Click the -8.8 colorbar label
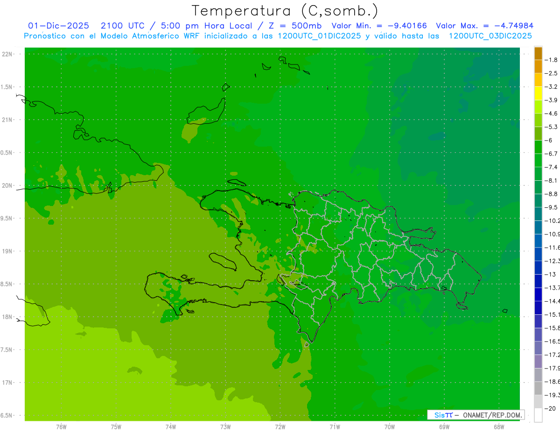The height and width of the screenshot is (433, 560). [x=551, y=194]
